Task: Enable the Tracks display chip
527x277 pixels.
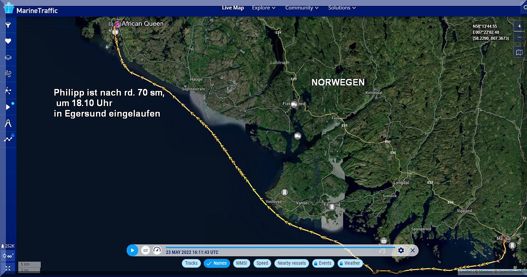Action: (x=191, y=263)
